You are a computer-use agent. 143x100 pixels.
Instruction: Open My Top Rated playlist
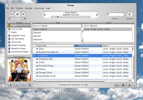tap(19, 39)
